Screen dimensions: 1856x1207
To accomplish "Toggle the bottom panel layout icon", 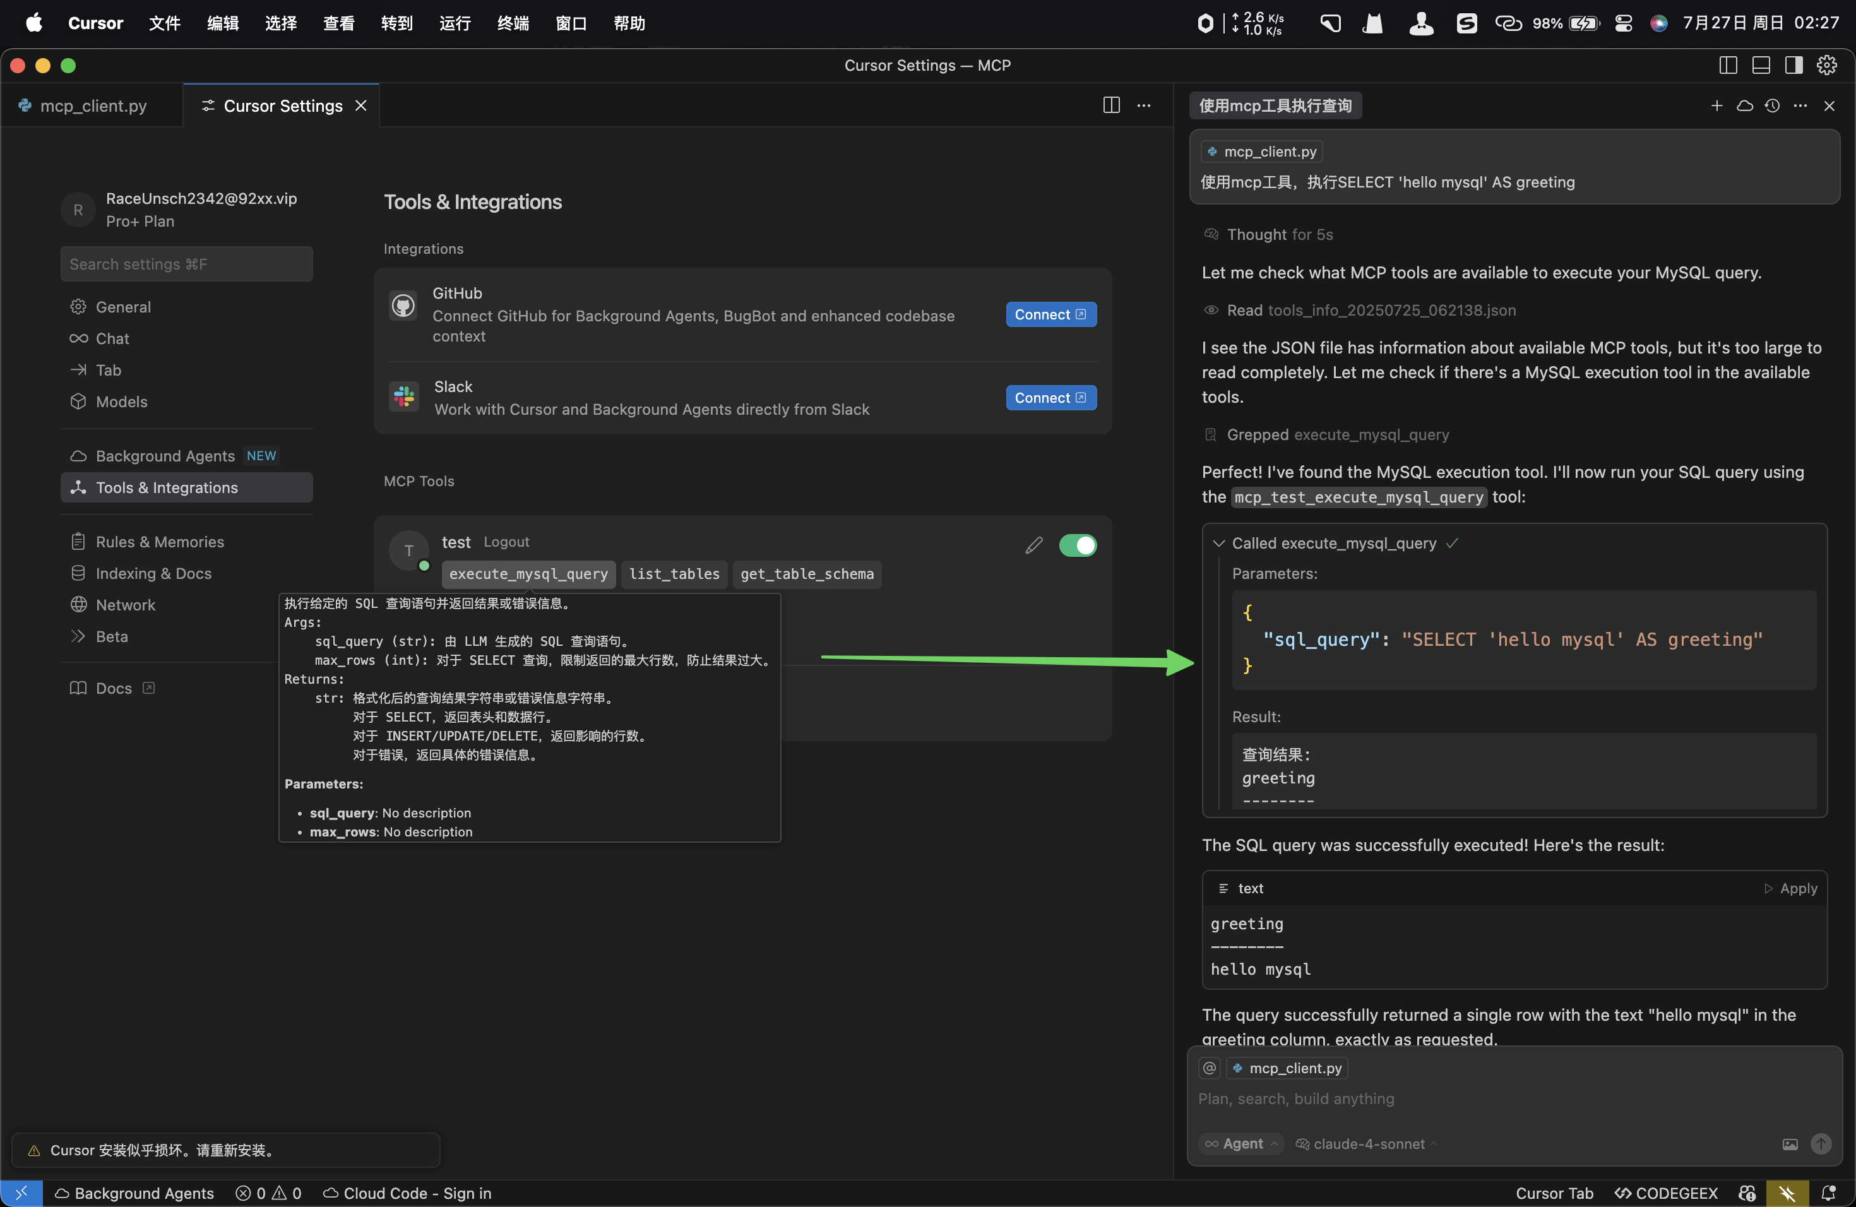I will (1761, 66).
